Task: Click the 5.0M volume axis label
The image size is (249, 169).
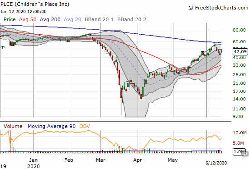Action: [x=238, y=143]
